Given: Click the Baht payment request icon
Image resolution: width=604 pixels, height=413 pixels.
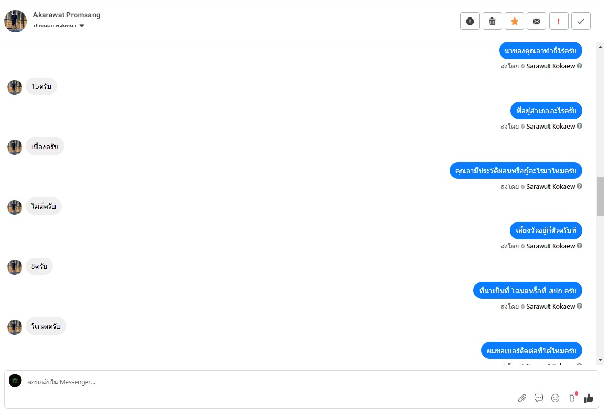Looking at the screenshot, I should 572,398.
